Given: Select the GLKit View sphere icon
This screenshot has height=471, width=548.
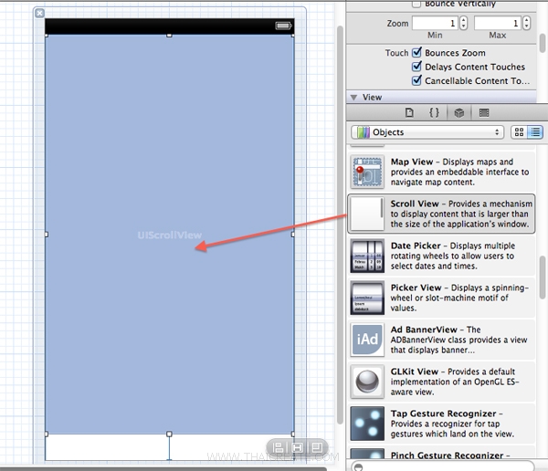Looking at the screenshot, I should click(367, 382).
